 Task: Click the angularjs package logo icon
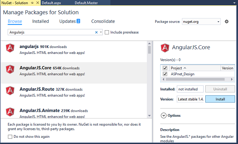(10, 48)
